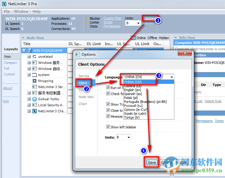The image size is (225, 178).
Task: Collapse the Node View panel triangle
Action: click(23, 38)
